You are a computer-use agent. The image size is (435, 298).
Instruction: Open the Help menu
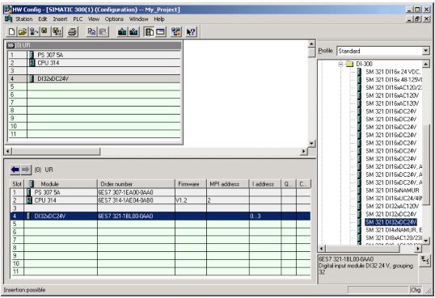click(159, 19)
